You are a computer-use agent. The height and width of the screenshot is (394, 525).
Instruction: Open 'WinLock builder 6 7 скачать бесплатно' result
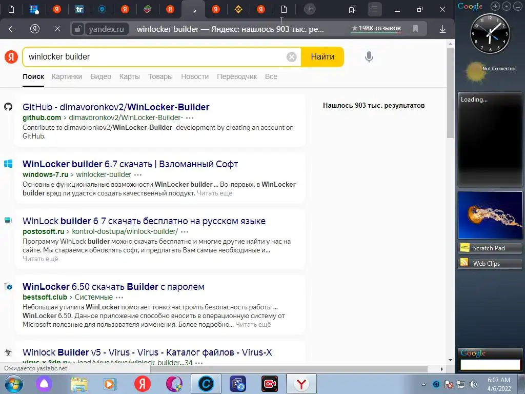pyautogui.click(x=144, y=221)
